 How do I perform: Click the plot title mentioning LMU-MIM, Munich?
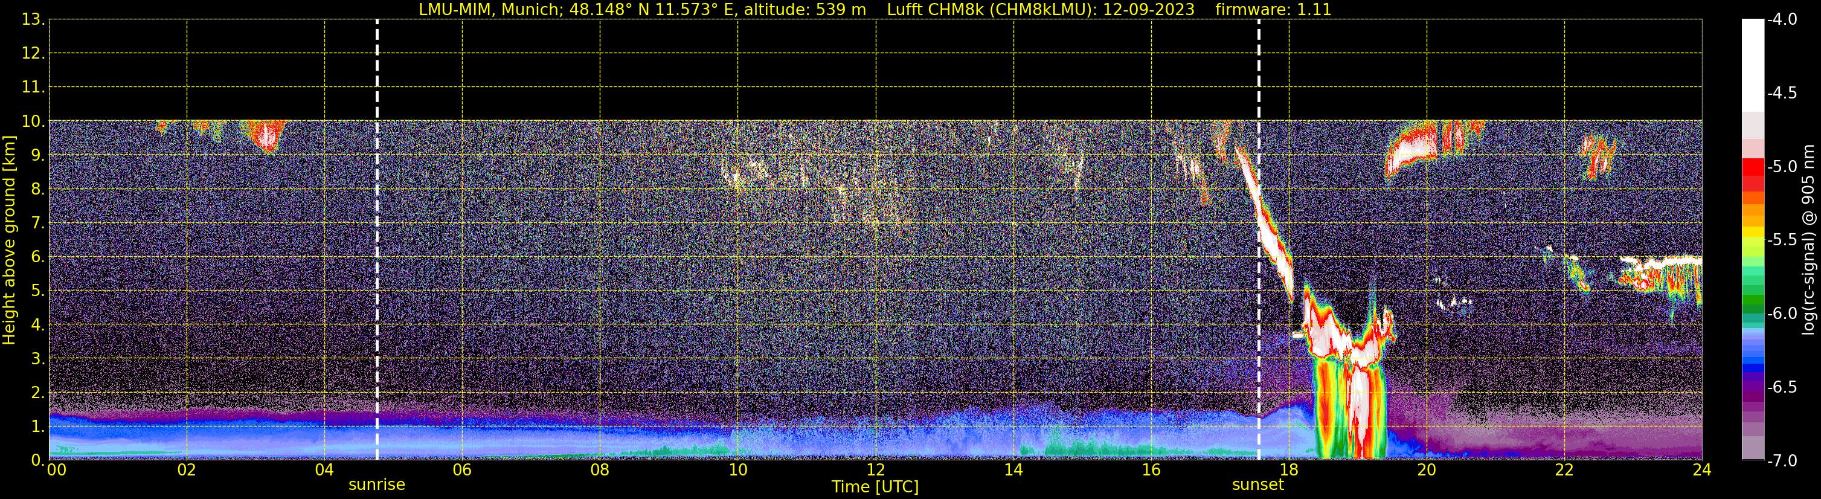[x=875, y=10]
